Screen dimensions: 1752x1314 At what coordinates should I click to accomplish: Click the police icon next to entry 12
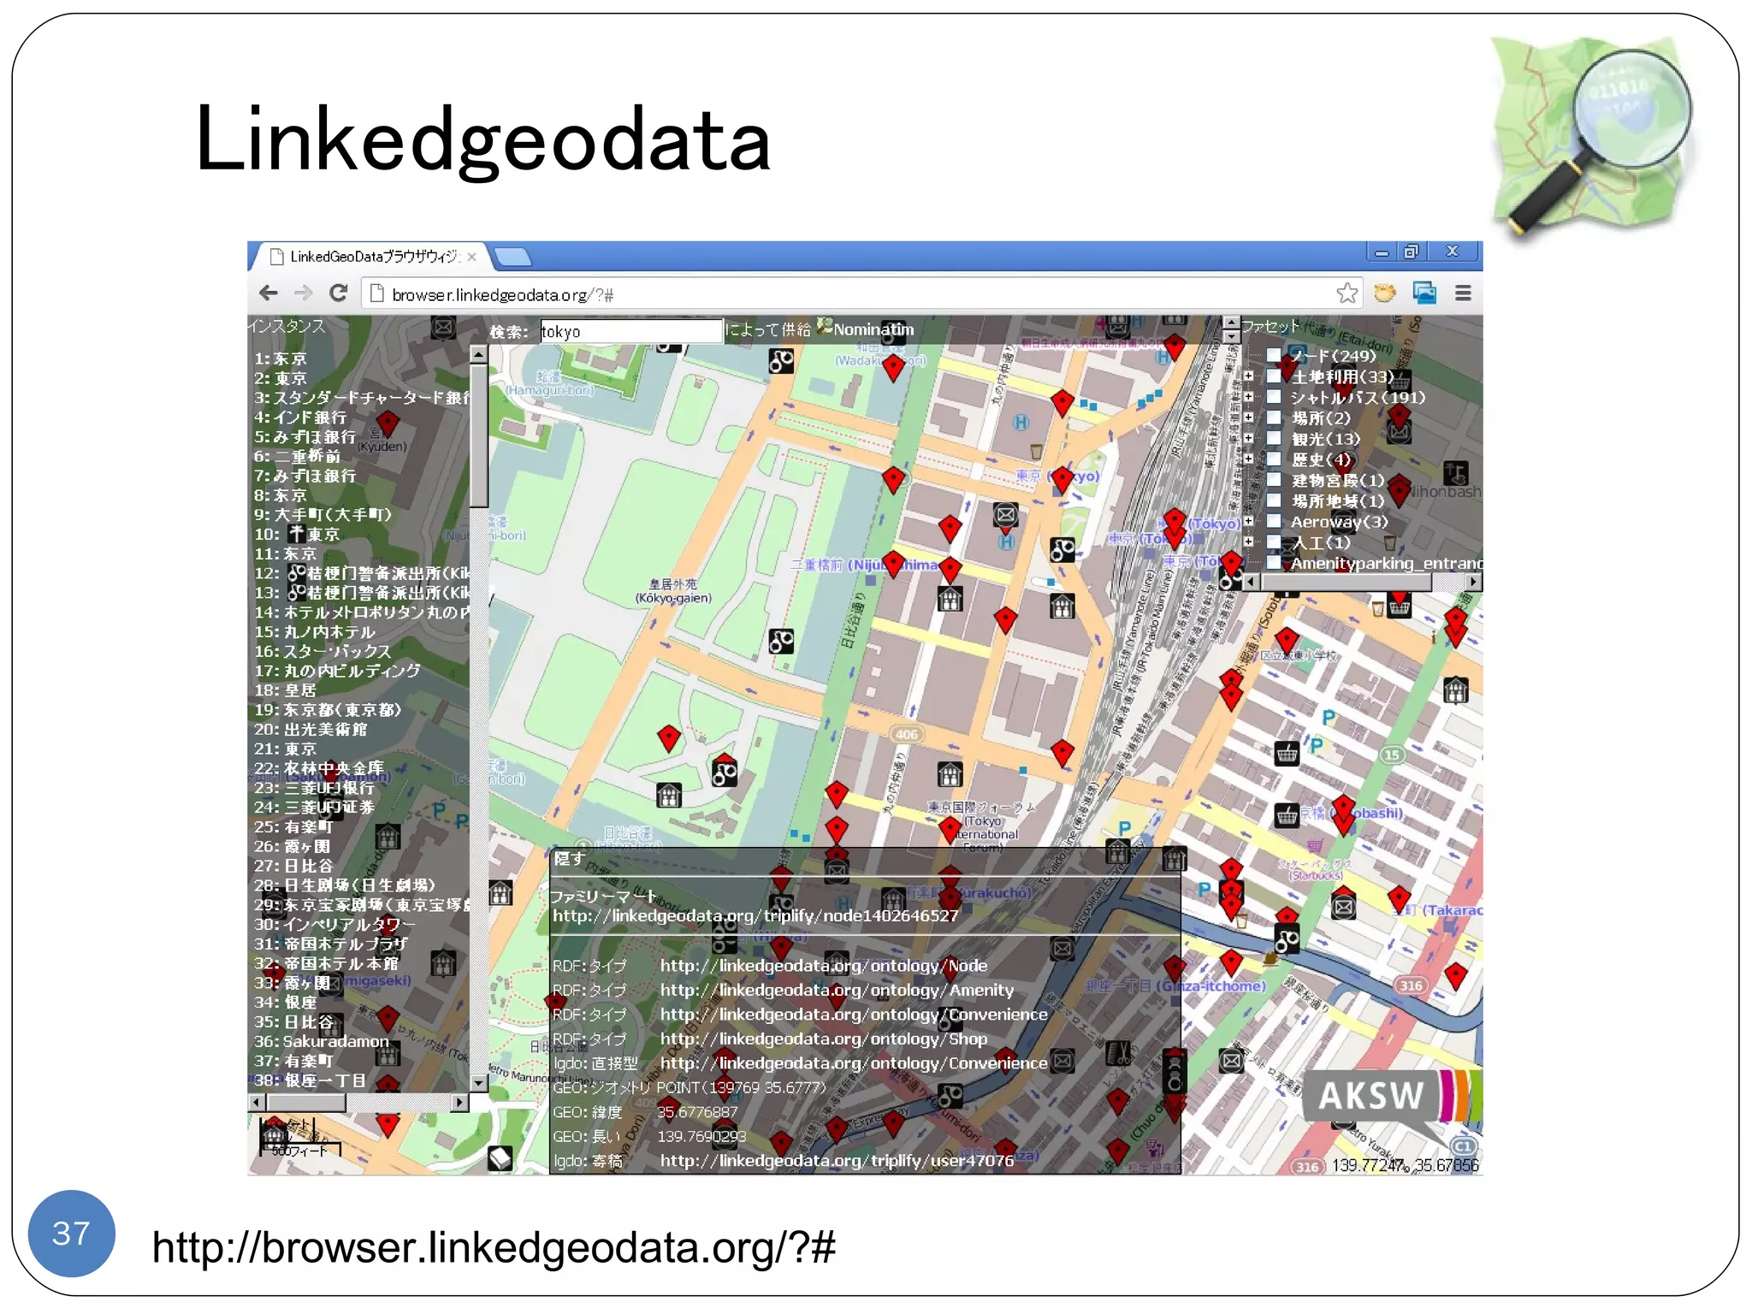(x=297, y=573)
